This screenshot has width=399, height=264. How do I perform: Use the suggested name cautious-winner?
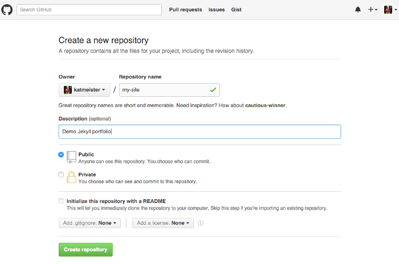click(x=266, y=106)
